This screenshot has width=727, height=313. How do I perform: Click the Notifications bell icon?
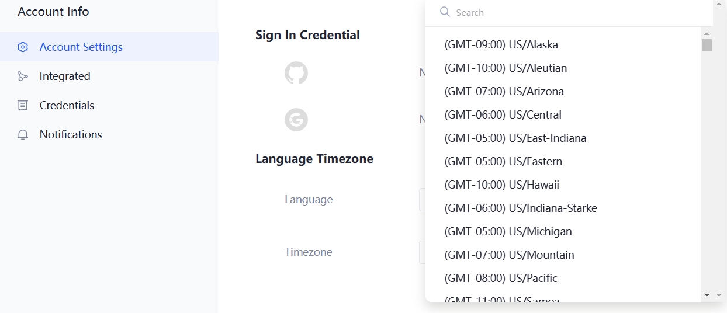click(x=23, y=135)
